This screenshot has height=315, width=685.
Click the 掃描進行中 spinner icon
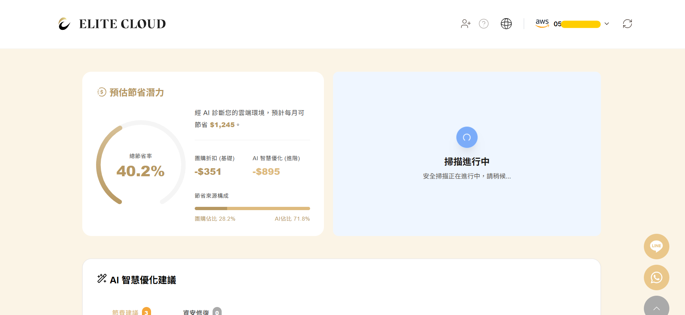[x=467, y=137]
